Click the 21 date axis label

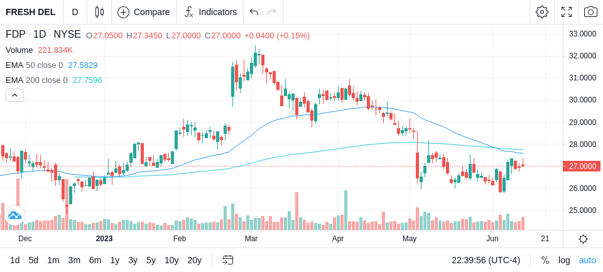coord(545,239)
